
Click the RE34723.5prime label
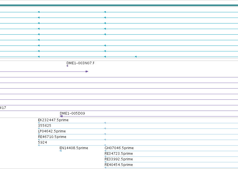119,154
